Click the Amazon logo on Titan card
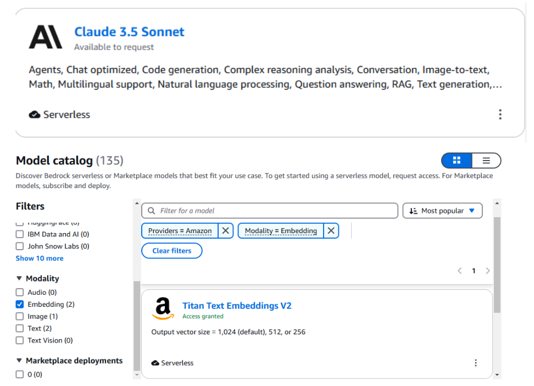 click(163, 309)
